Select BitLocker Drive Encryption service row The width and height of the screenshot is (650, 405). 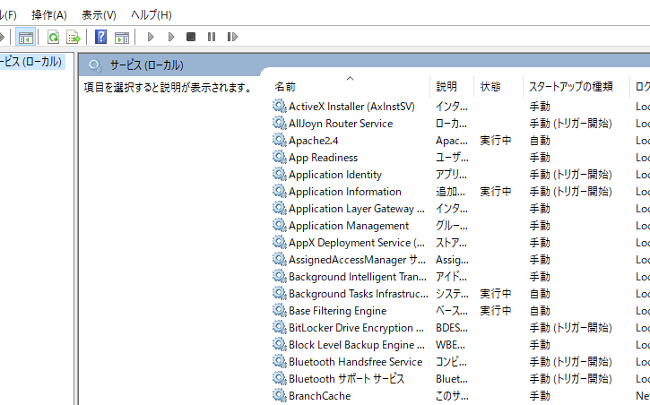356,328
